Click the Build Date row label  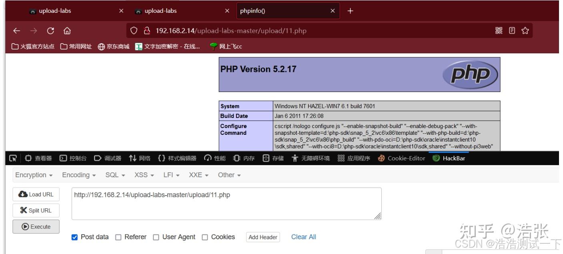[x=234, y=116]
